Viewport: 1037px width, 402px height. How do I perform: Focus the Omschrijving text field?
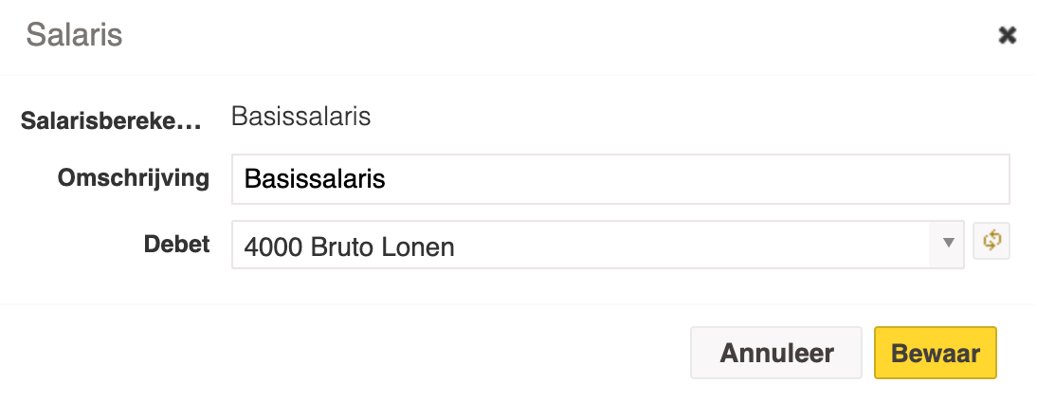pyautogui.click(x=620, y=179)
